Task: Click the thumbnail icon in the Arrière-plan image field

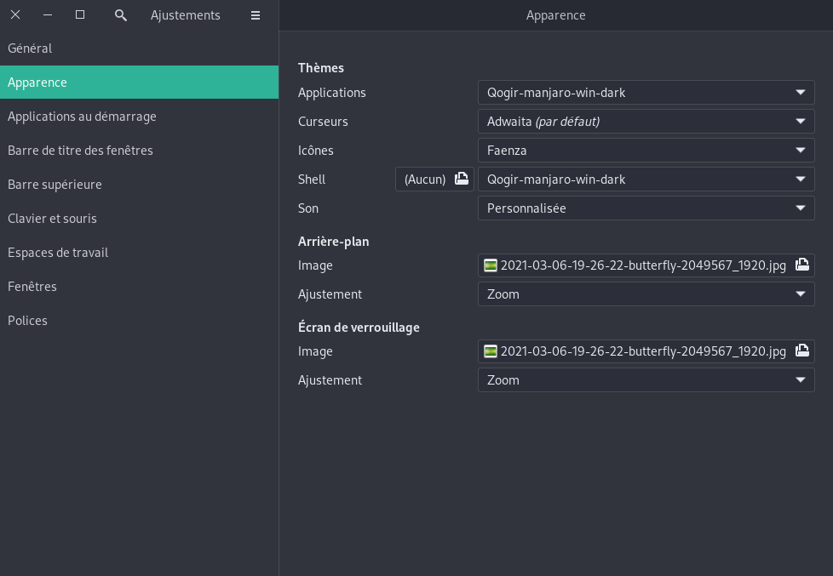Action: 491,265
